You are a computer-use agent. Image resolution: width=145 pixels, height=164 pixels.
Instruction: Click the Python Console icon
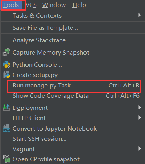[x=6, y=64]
